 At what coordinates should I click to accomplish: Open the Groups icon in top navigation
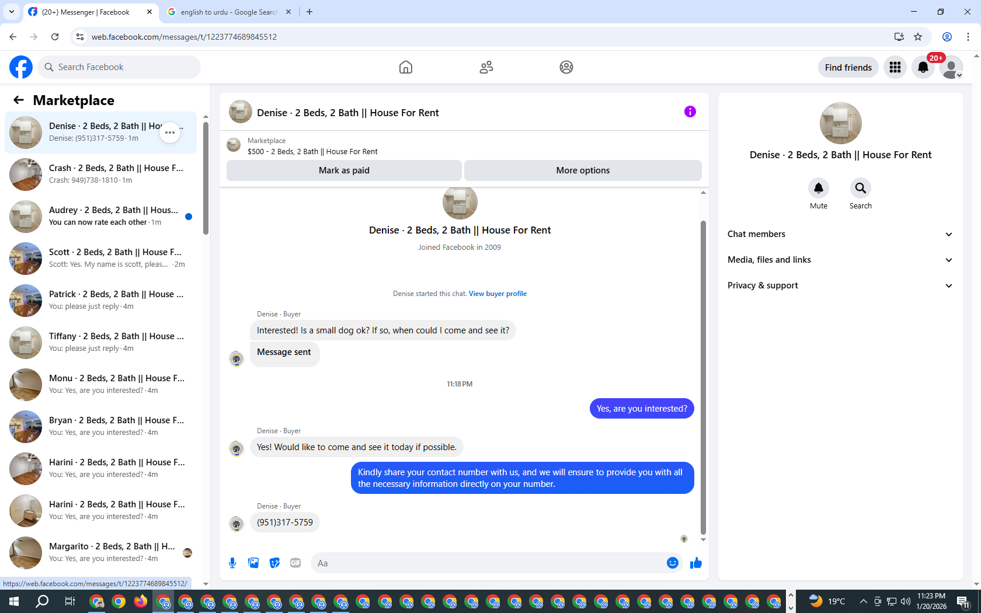[x=566, y=67]
